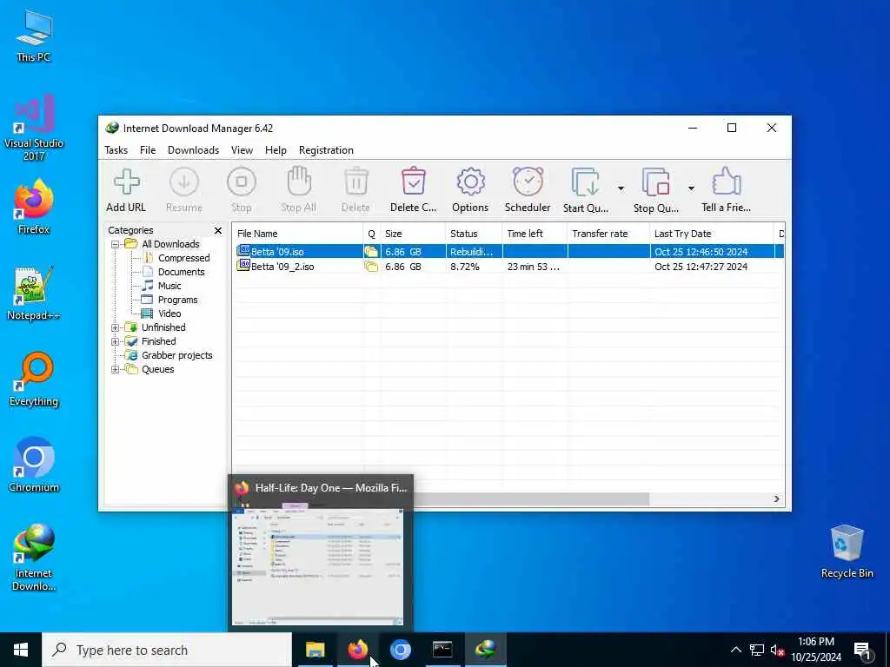
Task: Collapse the All Downloads tree node
Action: coord(116,244)
